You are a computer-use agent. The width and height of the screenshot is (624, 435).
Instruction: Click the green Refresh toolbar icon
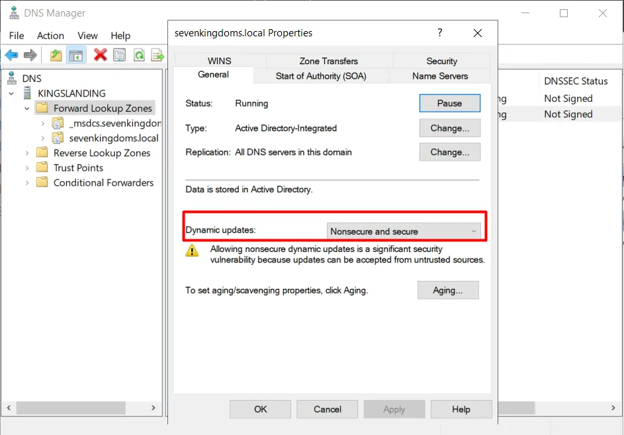coord(139,55)
